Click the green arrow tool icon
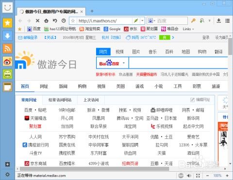This screenshot has width=233, height=180. 202,20
